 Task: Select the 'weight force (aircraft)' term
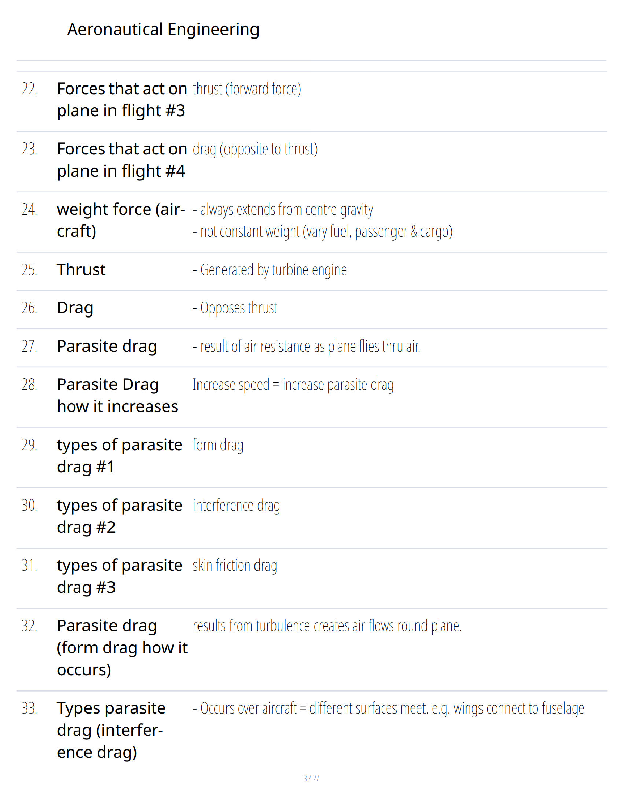121,220
